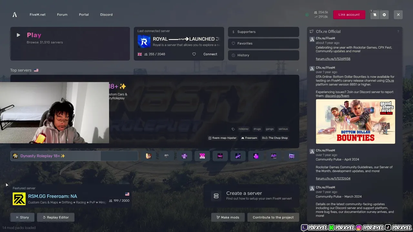Click the 199 / 2000 player count
The image size is (413, 232).
pos(119,201)
